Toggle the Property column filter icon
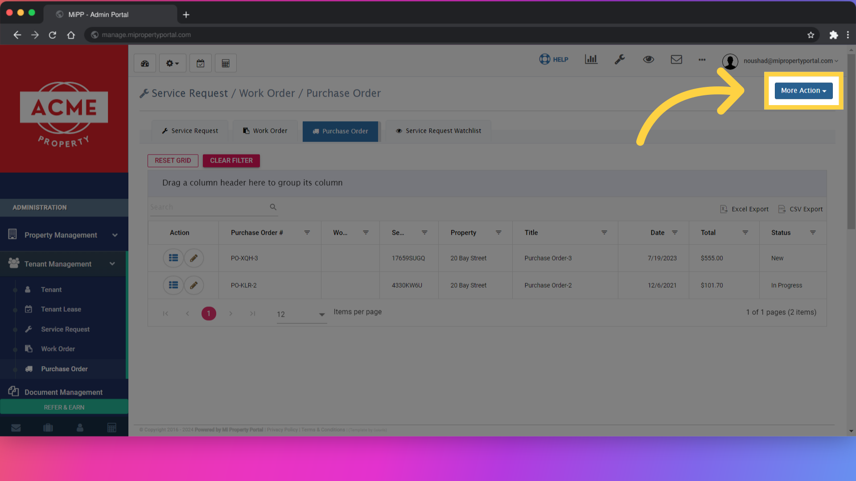The width and height of the screenshot is (856, 481). pos(498,232)
